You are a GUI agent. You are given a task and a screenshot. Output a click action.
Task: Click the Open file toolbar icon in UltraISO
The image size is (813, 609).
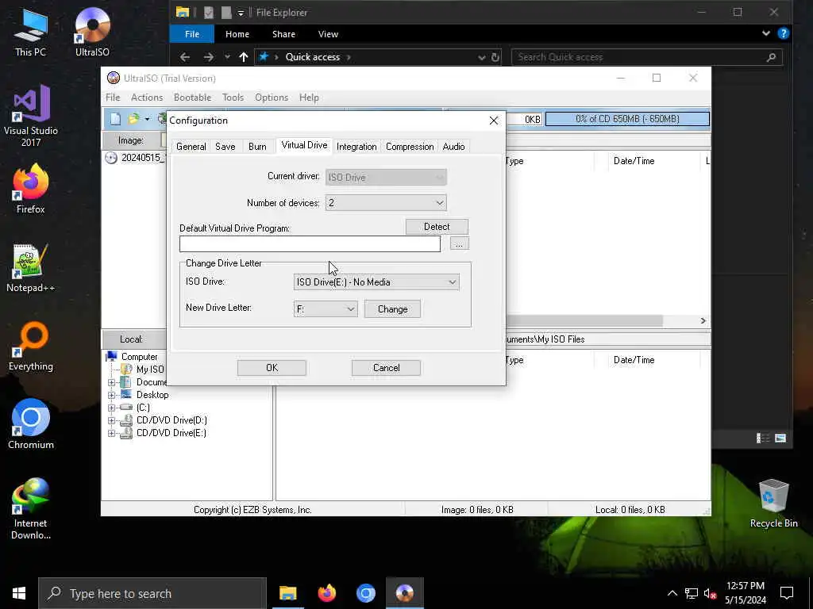[133, 119]
